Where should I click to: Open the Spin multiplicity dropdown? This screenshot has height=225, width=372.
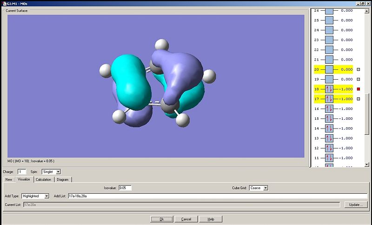(59, 172)
